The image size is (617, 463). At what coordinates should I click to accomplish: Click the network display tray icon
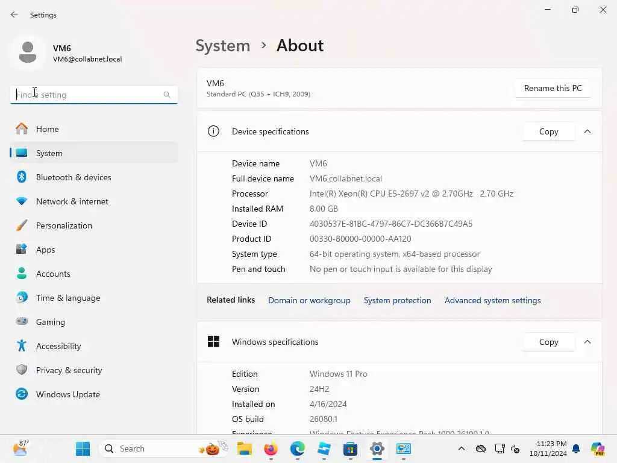[500, 449]
